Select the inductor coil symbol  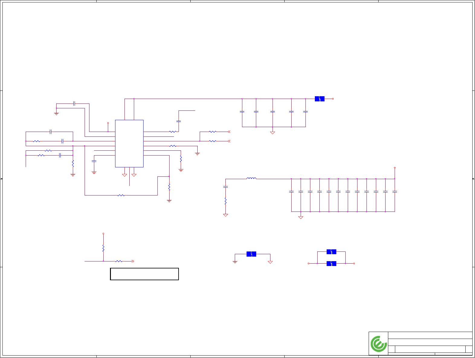[251, 179]
